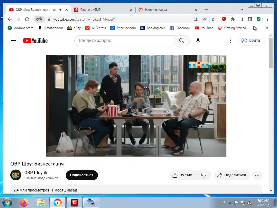
Task: Open the browser three-dot menu
Action: pos(267,19)
